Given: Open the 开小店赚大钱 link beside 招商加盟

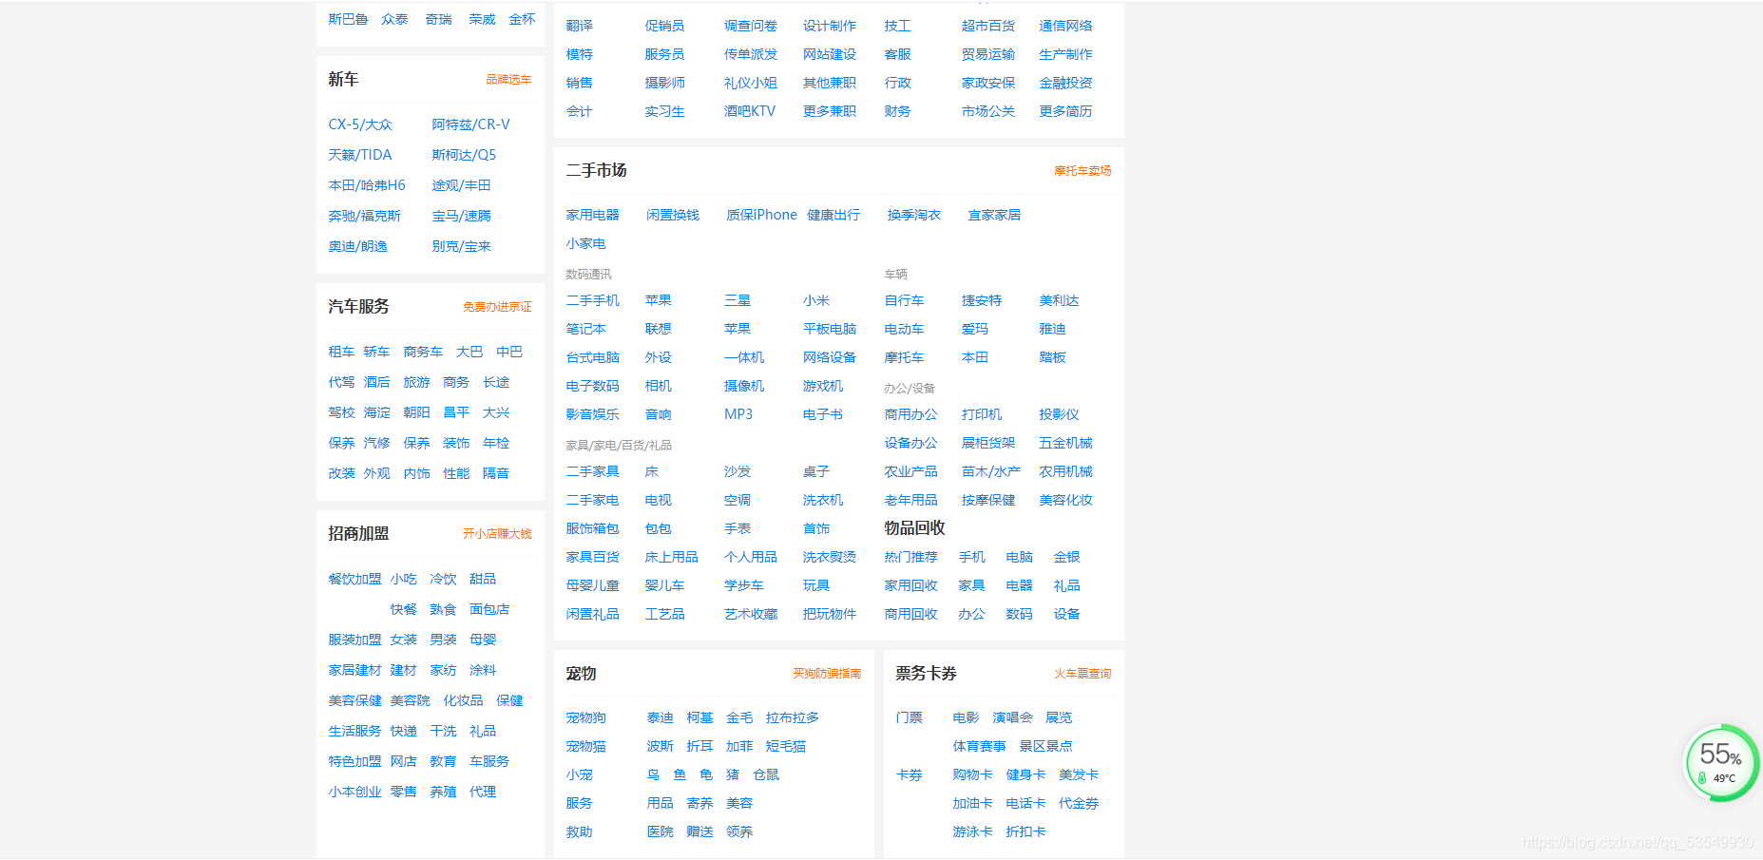Looking at the screenshot, I should click(x=497, y=534).
